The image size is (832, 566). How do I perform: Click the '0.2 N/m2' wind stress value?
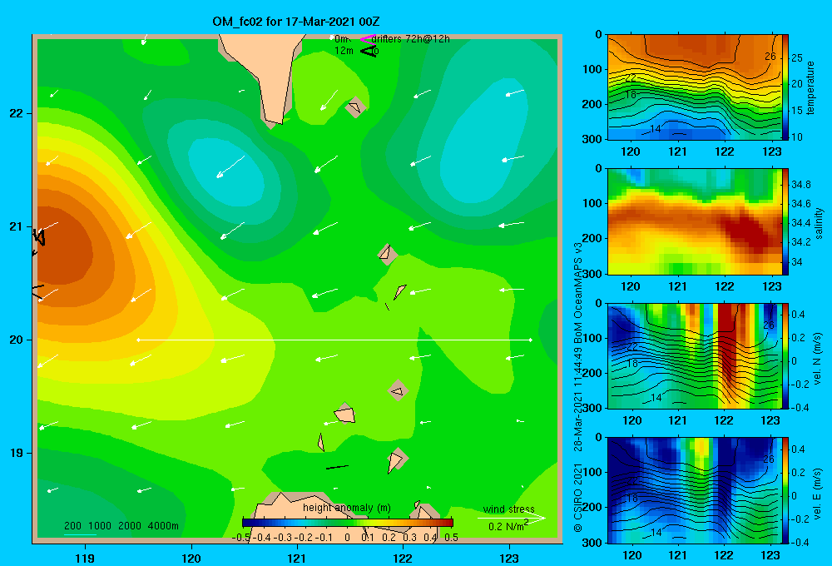508,526
